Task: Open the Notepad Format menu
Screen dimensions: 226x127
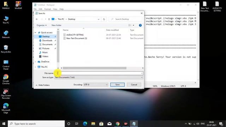Action: pos(48,9)
